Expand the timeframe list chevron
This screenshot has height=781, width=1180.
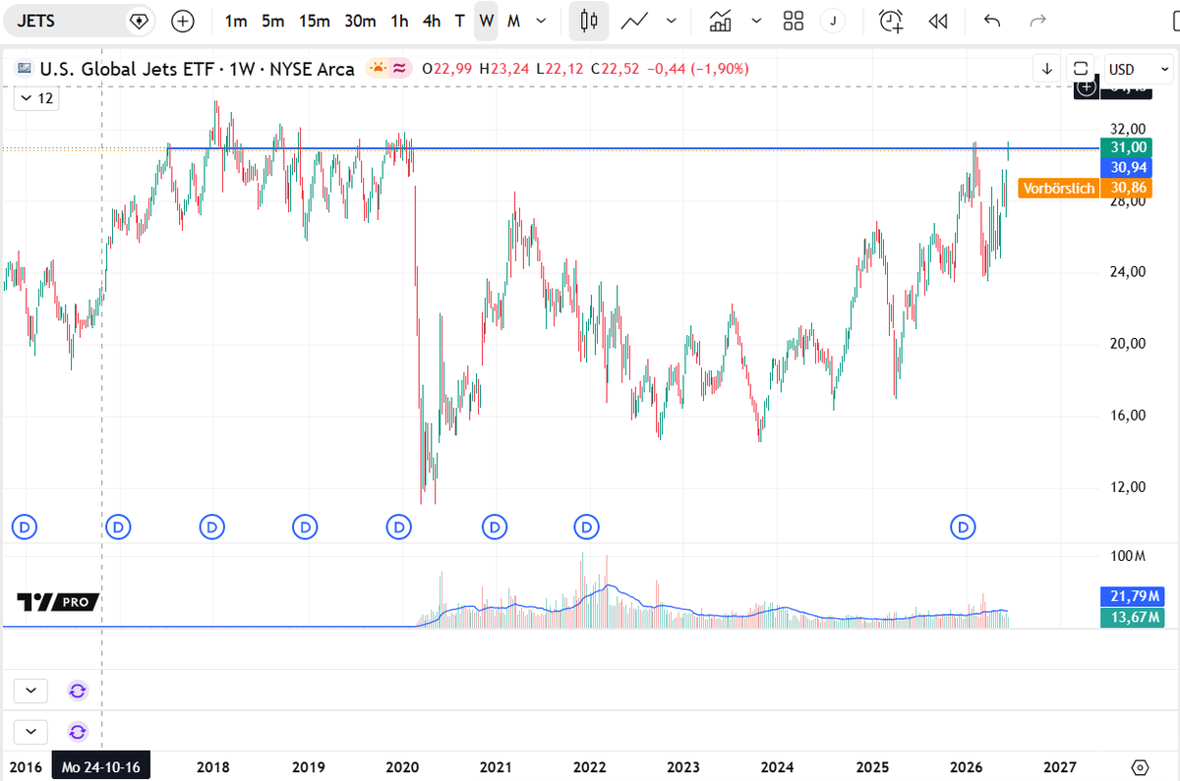pyautogui.click(x=541, y=21)
